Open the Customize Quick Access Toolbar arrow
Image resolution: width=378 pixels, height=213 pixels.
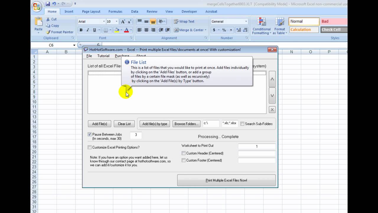tap(75, 4)
